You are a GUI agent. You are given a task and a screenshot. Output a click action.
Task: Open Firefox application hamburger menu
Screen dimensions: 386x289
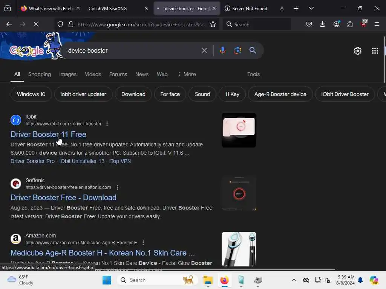377,24
